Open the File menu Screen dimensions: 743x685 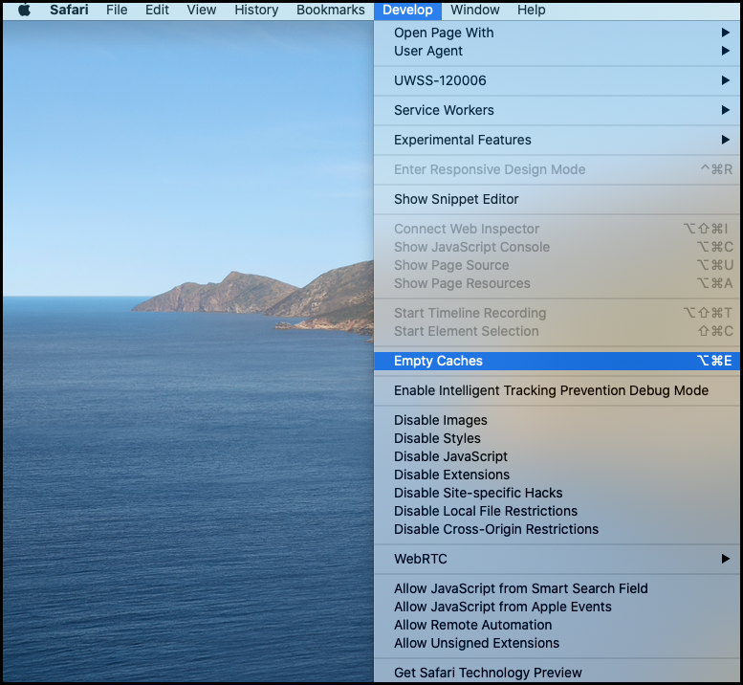tap(117, 10)
